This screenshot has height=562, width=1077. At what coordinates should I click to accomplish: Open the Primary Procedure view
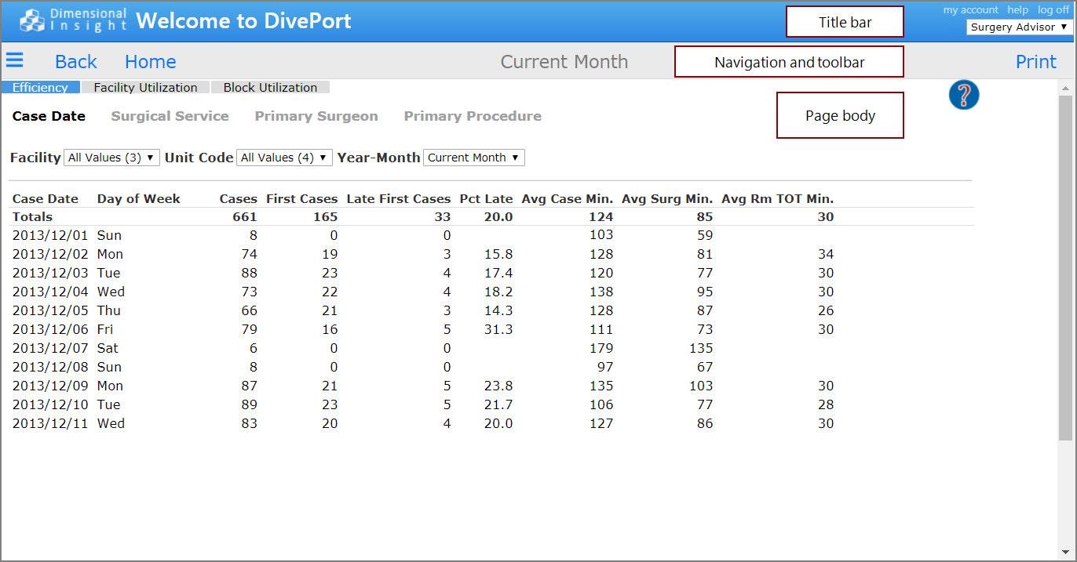pos(473,116)
